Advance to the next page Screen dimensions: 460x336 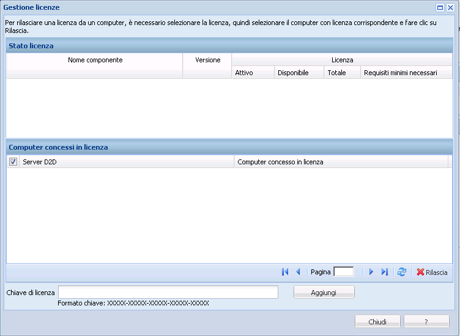click(x=371, y=272)
